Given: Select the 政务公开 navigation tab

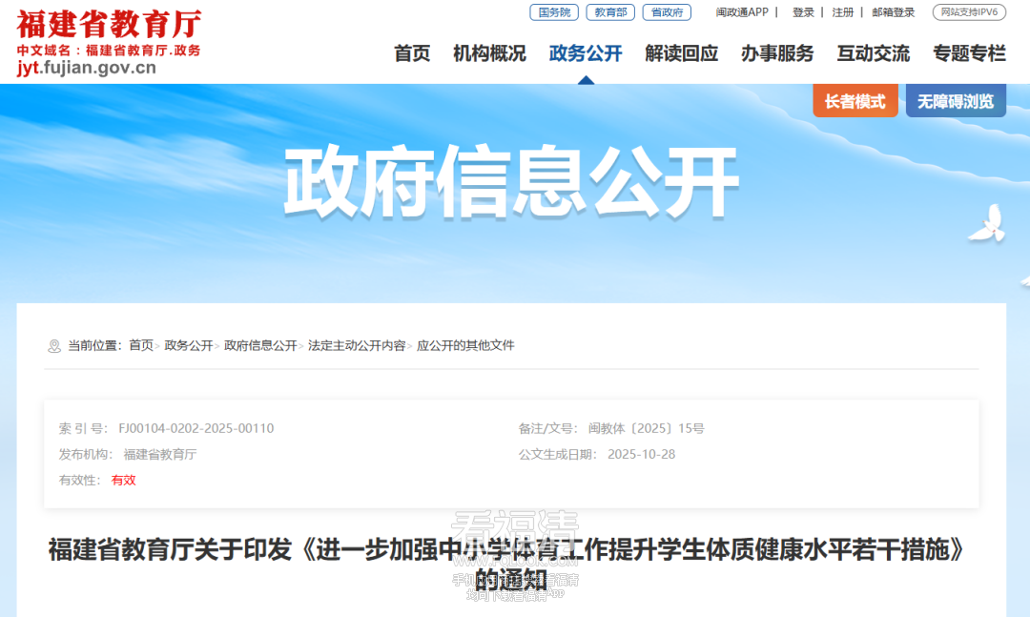Looking at the screenshot, I should pyautogui.click(x=586, y=53).
